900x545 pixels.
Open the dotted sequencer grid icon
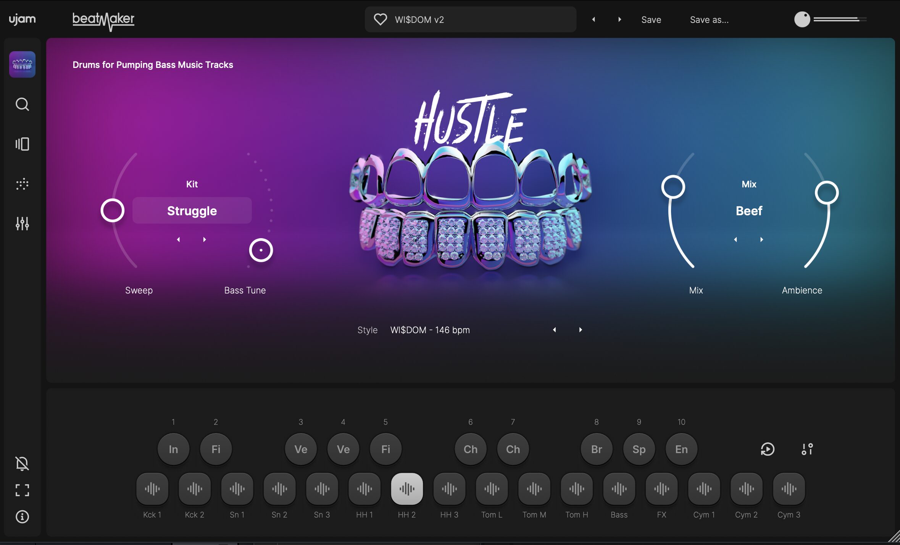click(x=22, y=184)
